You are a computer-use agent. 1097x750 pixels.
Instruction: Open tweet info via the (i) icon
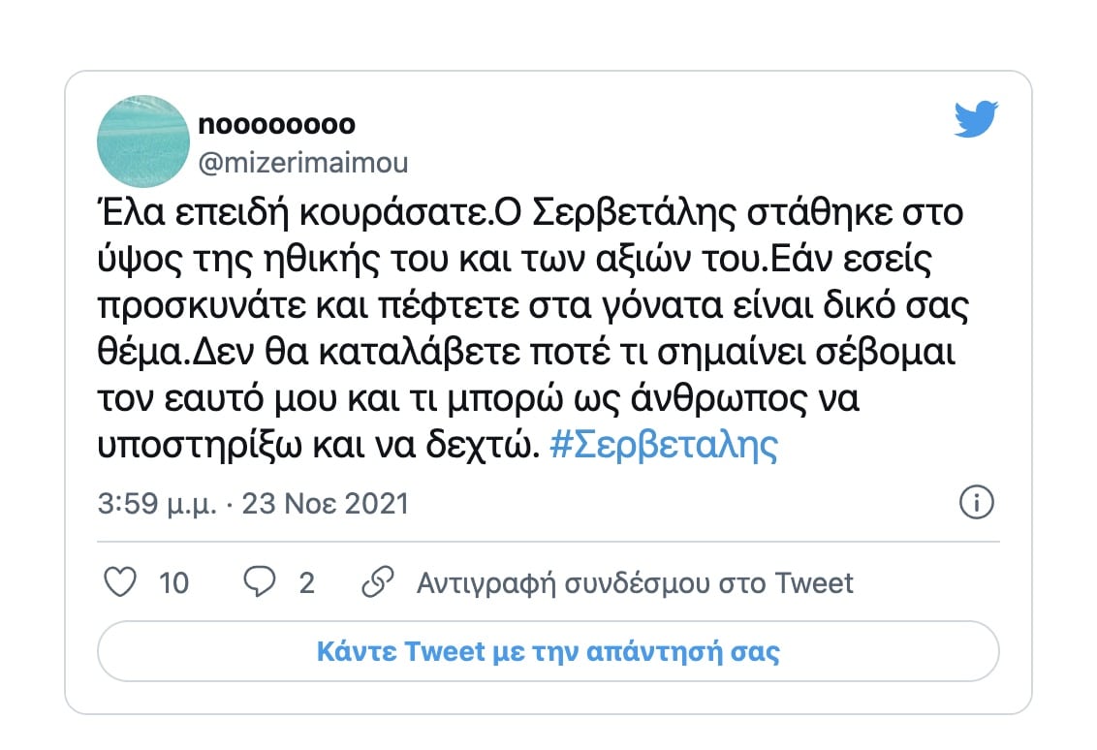point(979,503)
